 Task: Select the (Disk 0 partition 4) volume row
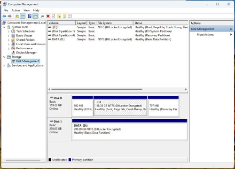pos(118,35)
